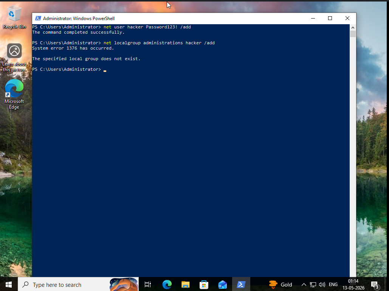
Task: Open Action Center notifications icon
Action: click(x=375, y=285)
